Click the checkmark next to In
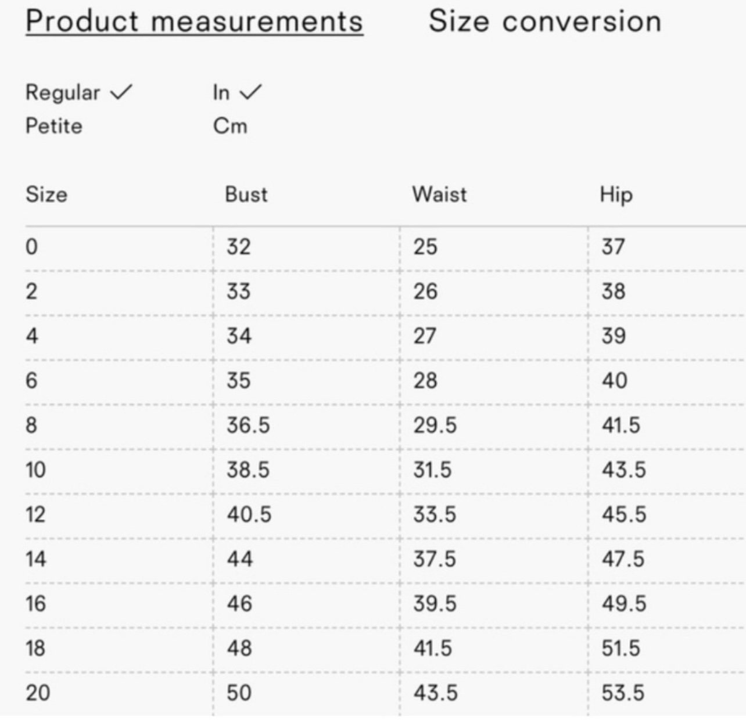The width and height of the screenshot is (746, 727). 250,92
